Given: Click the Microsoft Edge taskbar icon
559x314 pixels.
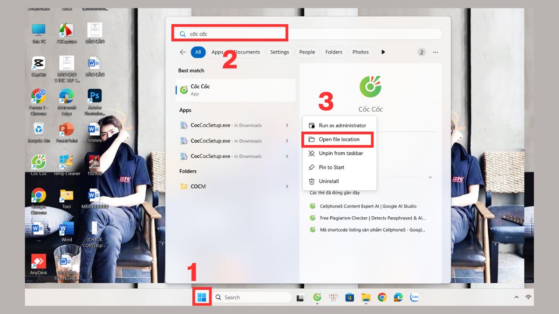Looking at the screenshot, I should coord(398,297).
